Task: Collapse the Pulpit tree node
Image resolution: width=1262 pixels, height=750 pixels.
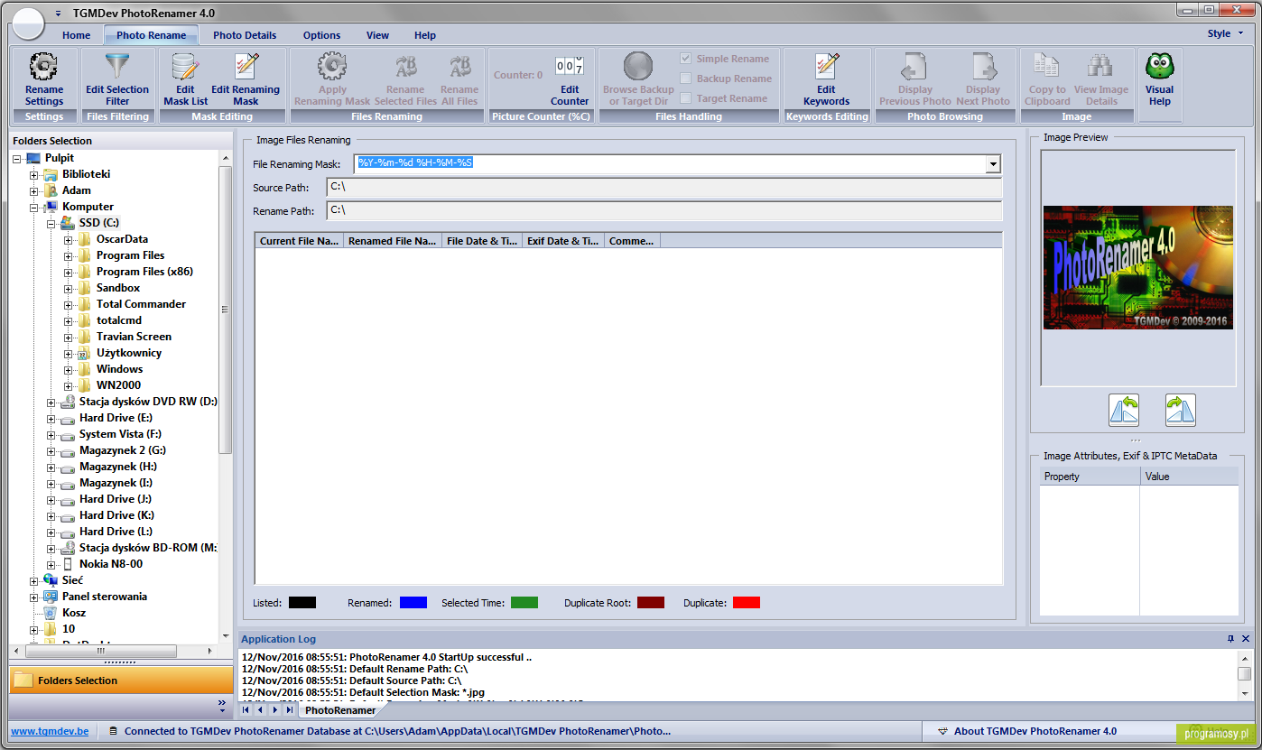Action: (x=17, y=158)
